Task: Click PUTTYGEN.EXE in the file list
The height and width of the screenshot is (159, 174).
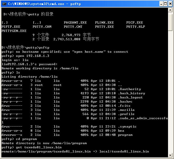Action: 14,31
